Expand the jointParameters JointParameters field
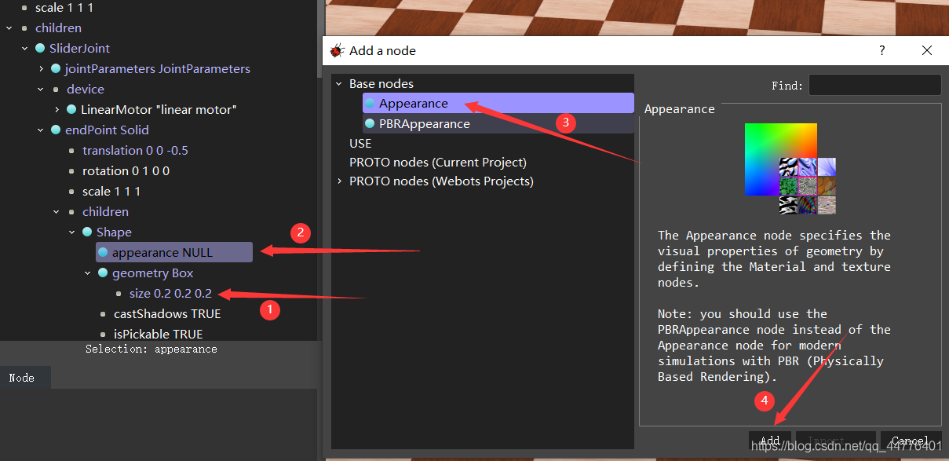The image size is (949, 461). point(41,69)
